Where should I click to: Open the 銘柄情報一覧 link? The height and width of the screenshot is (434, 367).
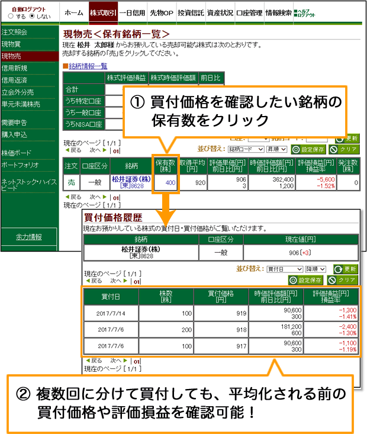pyautogui.click(x=88, y=66)
